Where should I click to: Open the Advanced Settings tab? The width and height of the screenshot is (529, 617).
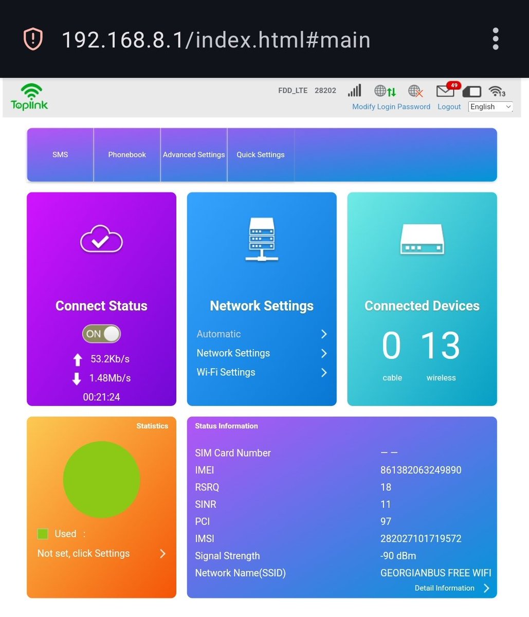(x=194, y=154)
